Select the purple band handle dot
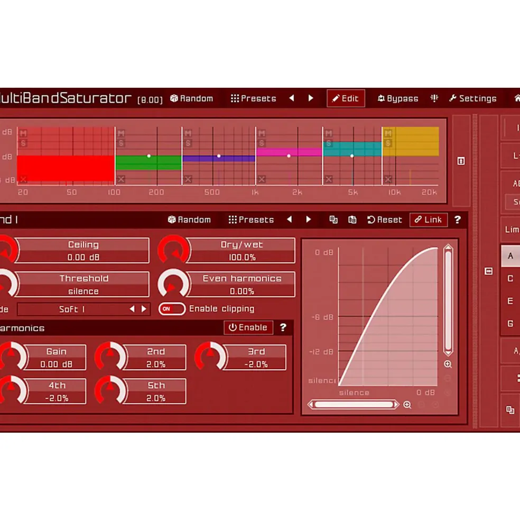The image size is (520, 521). [x=218, y=156]
